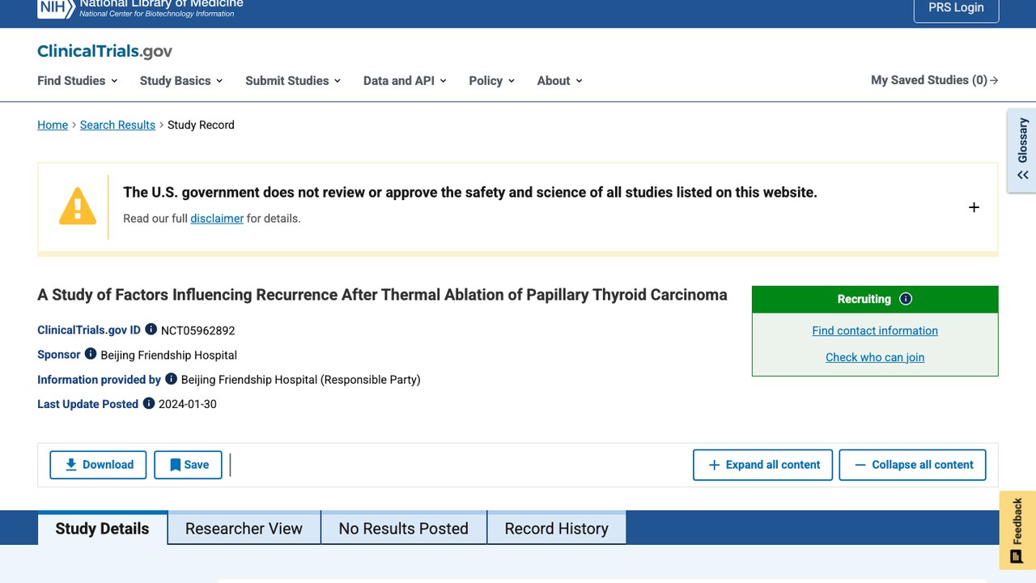
Task: Click the yellow warning triangle icon
Action: (78, 206)
